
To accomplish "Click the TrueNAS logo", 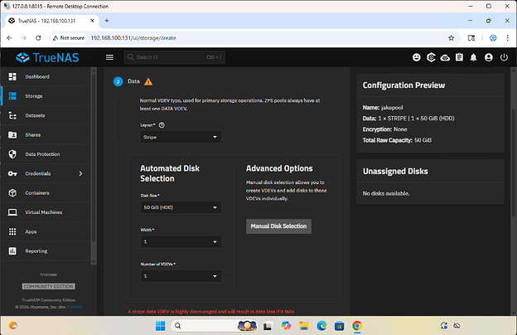I will point(47,57).
